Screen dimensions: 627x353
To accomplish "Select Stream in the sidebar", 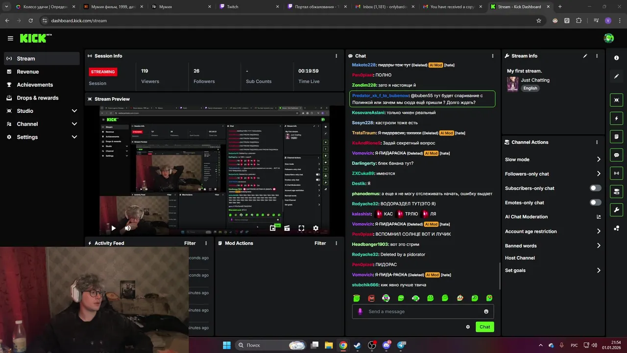I will click(x=42, y=58).
